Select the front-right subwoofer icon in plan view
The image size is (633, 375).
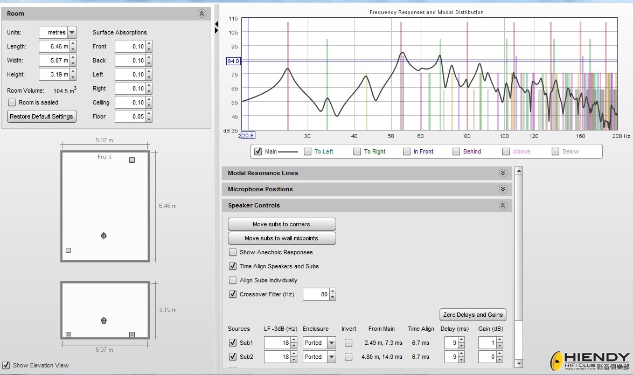132,160
